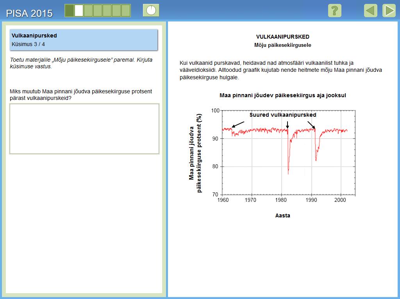Select the seventh progress square
Screen dimensions: 400x299
[x=126, y=11]
